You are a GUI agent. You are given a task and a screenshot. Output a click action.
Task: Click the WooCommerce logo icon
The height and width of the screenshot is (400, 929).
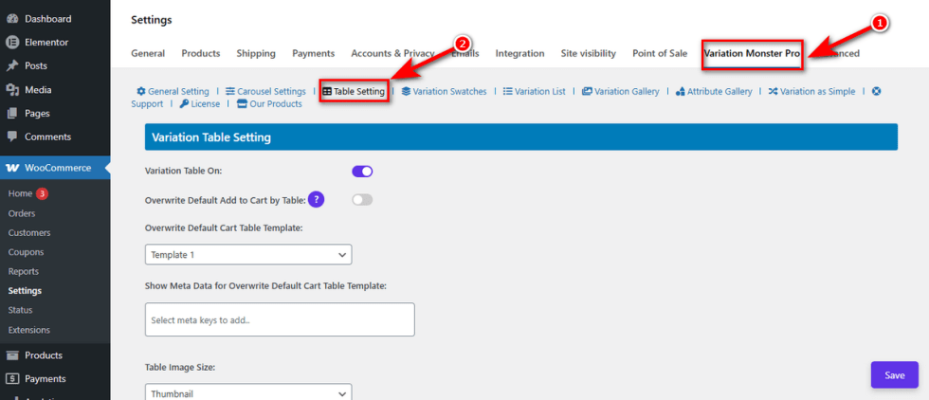[x=12, y=169]
